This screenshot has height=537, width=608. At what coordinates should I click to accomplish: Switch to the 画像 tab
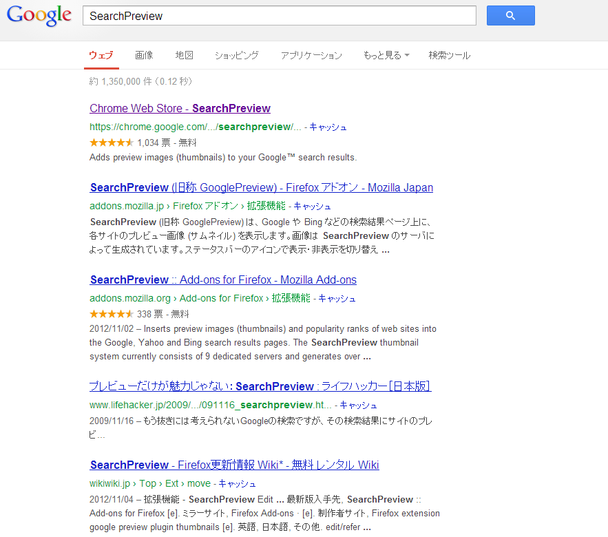tap(144, 56)
